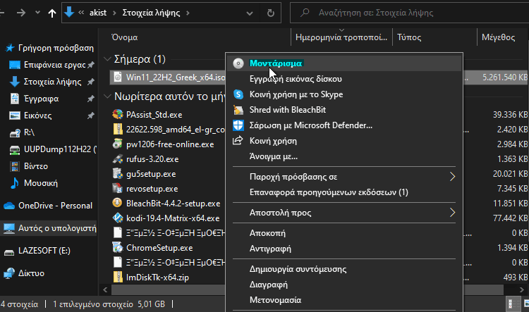Image resolution: width=529 pixels, height=312 pixels.
Task: Click the blue downloads arrow in address bar
Action: tap(69, 12)
